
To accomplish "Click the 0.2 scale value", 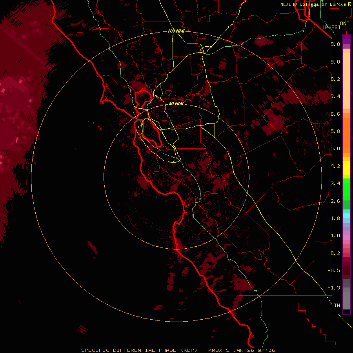I will (335, 253).
